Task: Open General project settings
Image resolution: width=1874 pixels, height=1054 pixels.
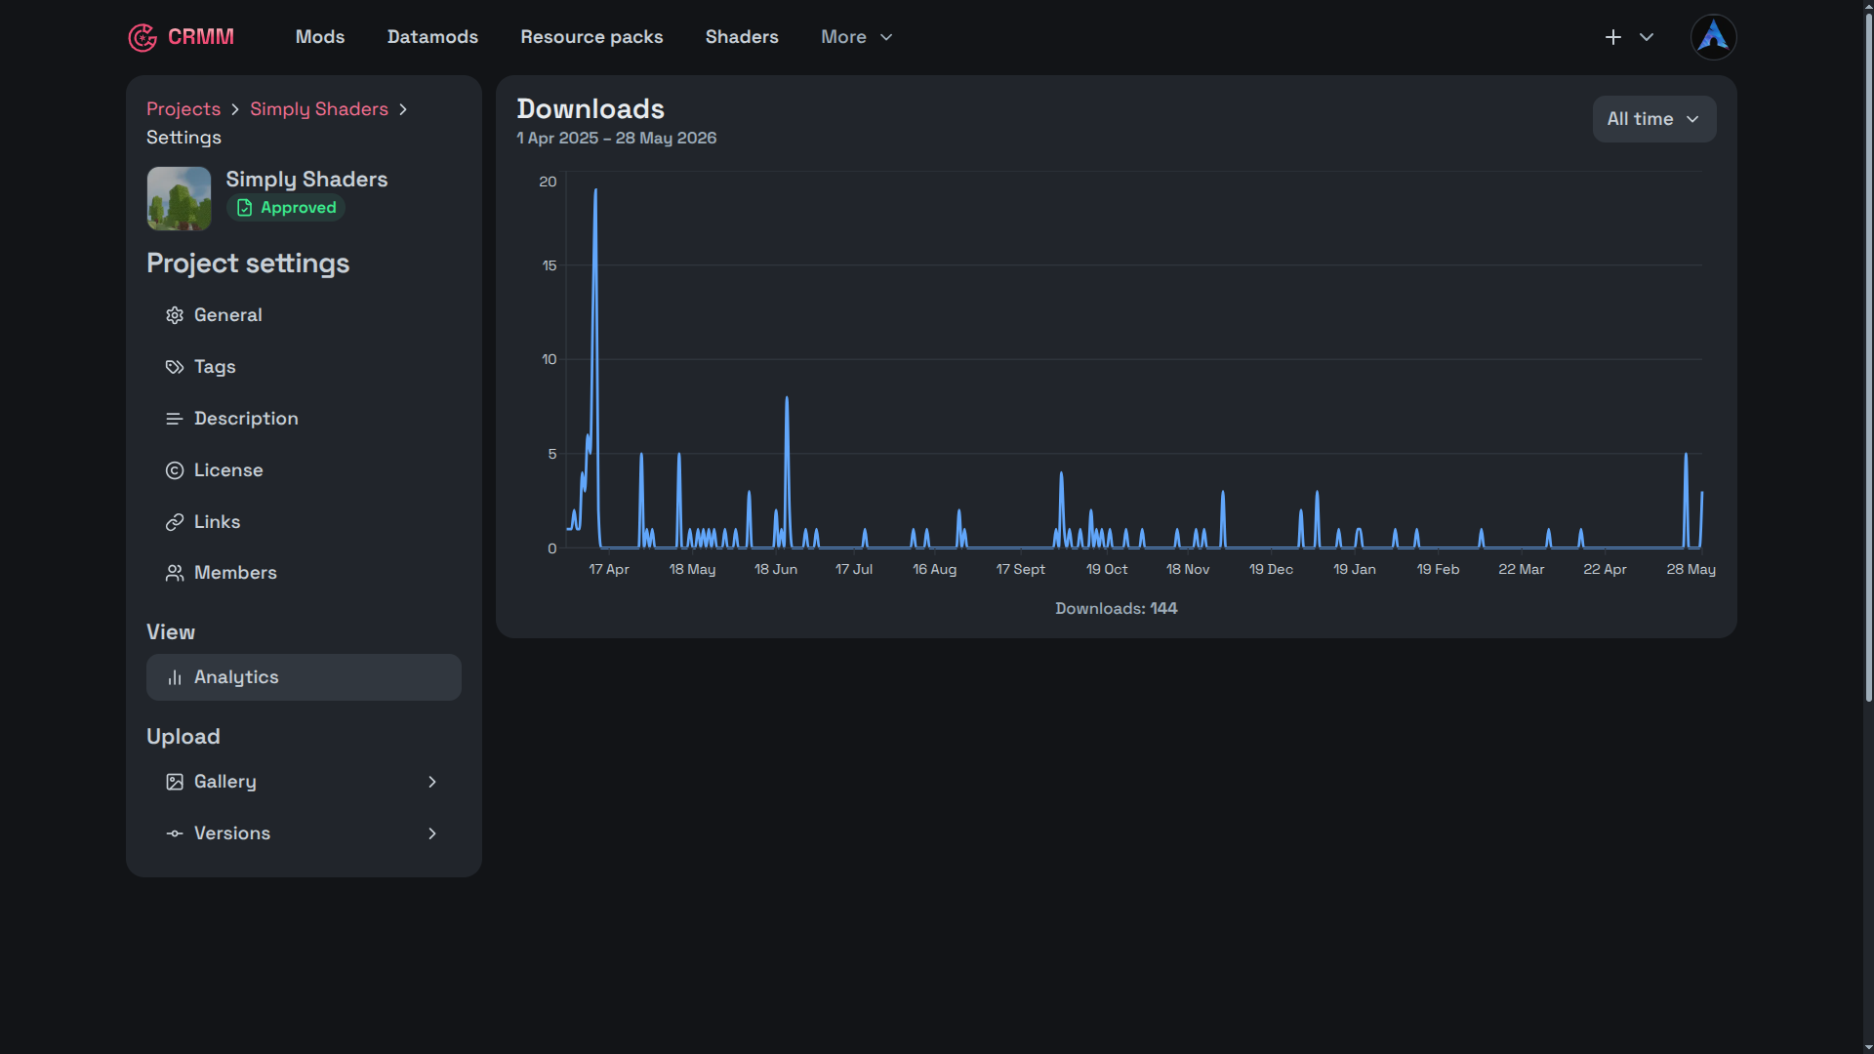Action: (304, 315)
